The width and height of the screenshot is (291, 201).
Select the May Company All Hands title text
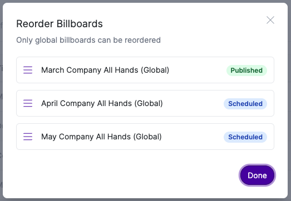coord(101,137)
